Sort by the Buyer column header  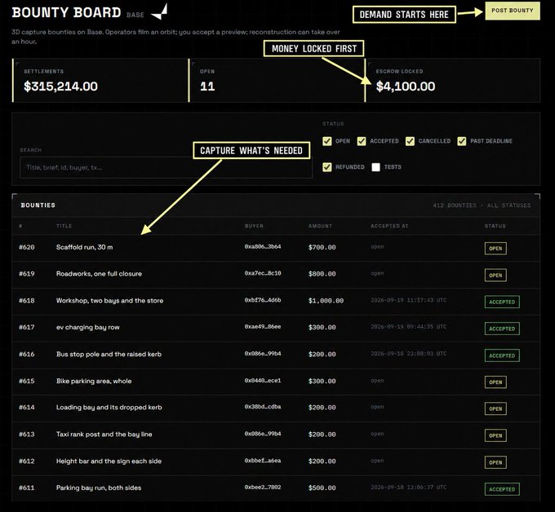point(254,226)
